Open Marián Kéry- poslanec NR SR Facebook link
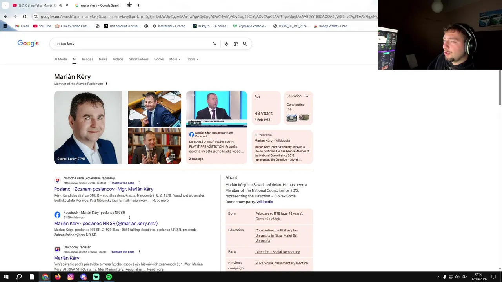This screenshot has width=502, height=282. [106, 224]
